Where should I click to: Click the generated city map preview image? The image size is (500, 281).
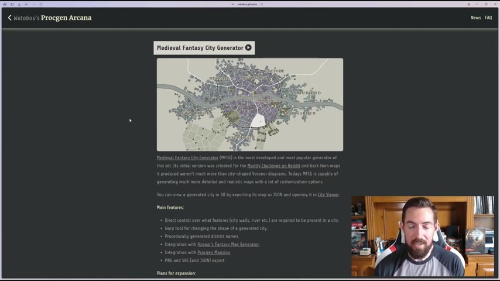pyautogui.click(x=250, y=104)
